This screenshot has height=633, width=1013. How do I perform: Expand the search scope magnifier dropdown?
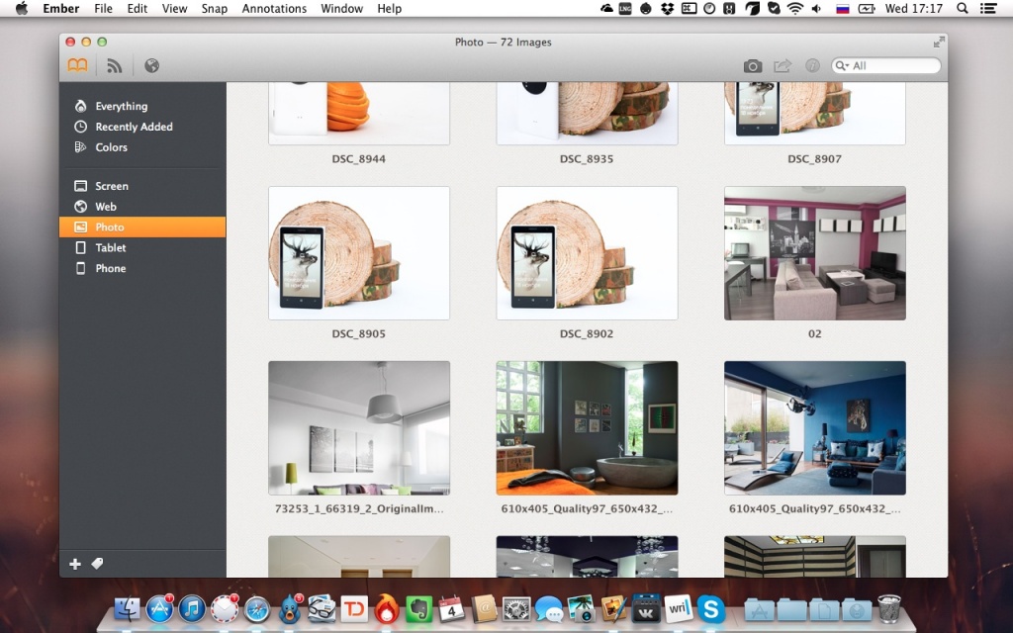click(x=842, y=66)
